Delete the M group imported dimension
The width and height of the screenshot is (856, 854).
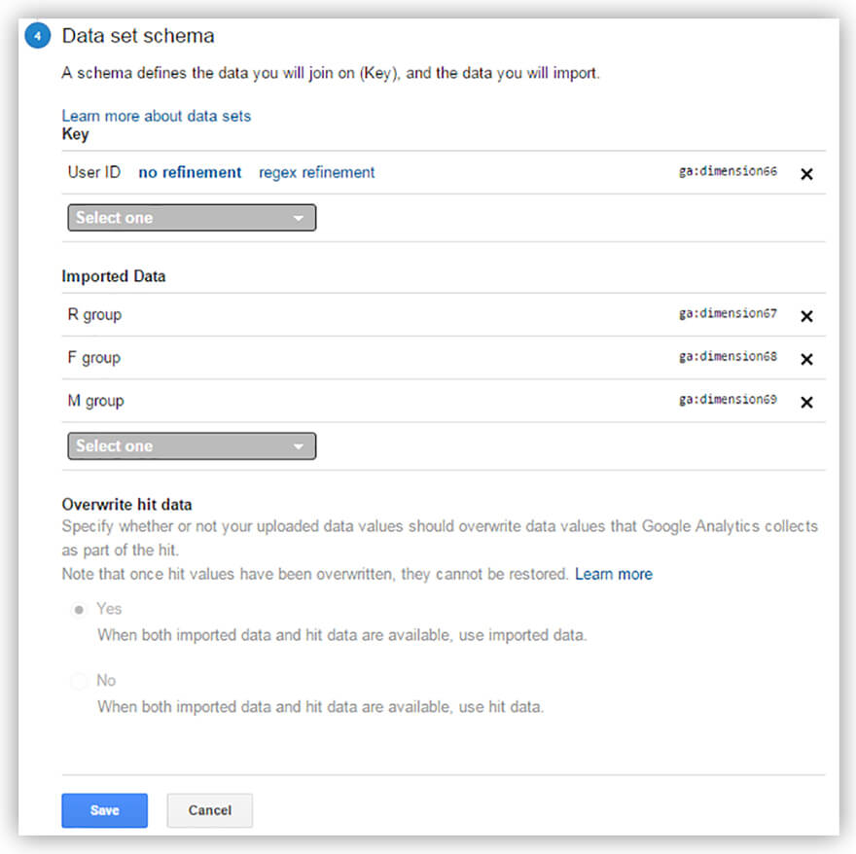coord(806,402)
